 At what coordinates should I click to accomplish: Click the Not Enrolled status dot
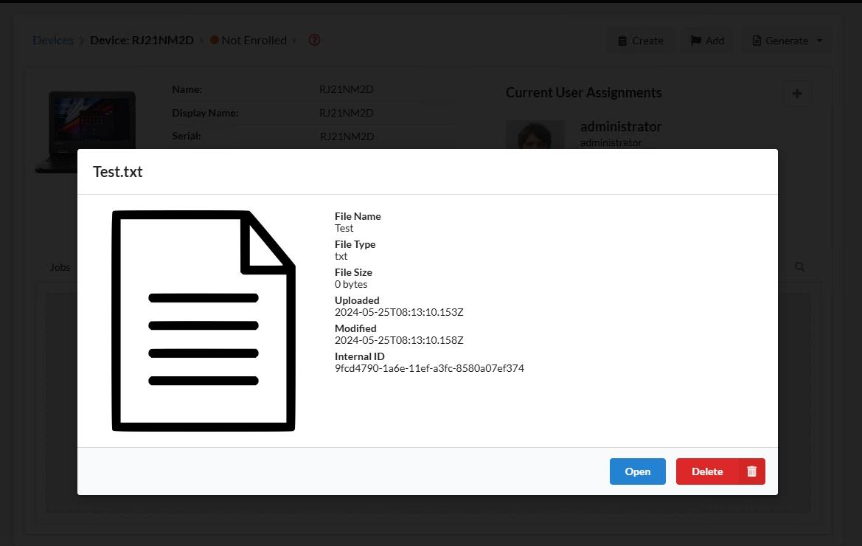click(213, 40)
